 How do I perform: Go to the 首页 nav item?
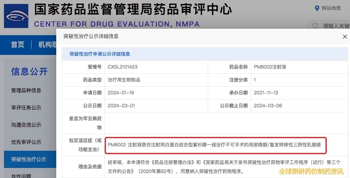click(x=18, y=44)
